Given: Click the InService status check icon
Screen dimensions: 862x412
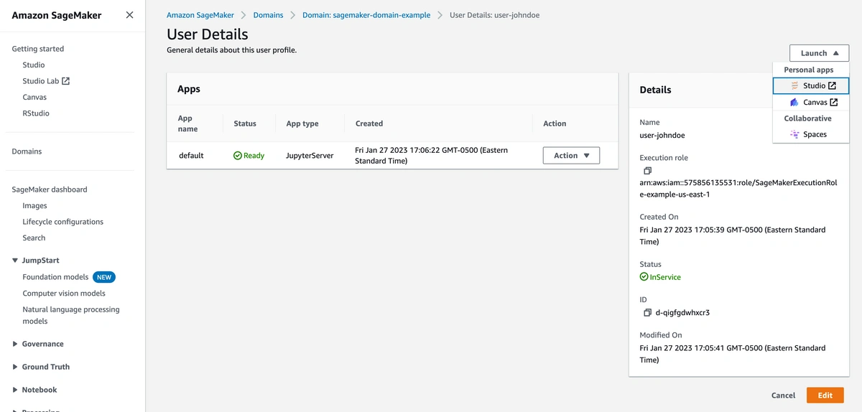Looking at the screenshot, I should click(x=644, y=277).
